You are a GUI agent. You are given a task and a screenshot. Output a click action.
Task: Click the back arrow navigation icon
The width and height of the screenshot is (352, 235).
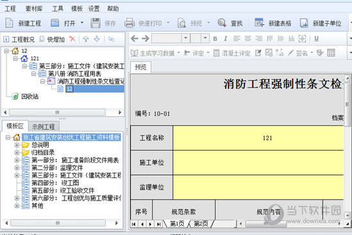click(x=134, y=38)
